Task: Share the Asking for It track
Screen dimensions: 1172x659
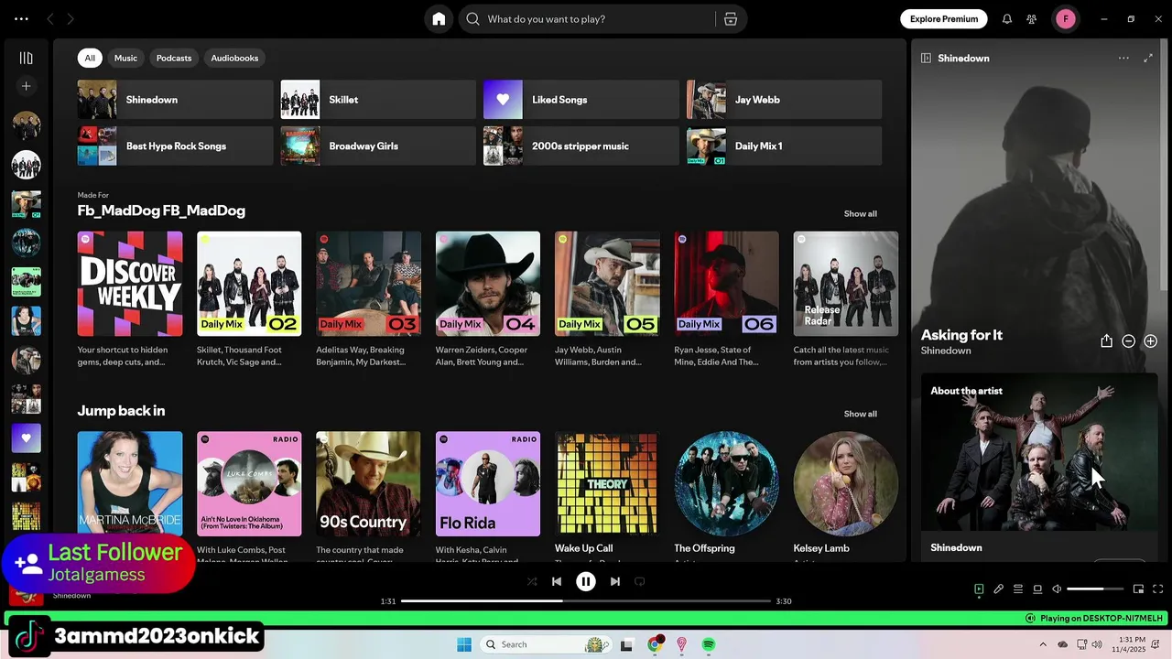Action: point(1106,341)
